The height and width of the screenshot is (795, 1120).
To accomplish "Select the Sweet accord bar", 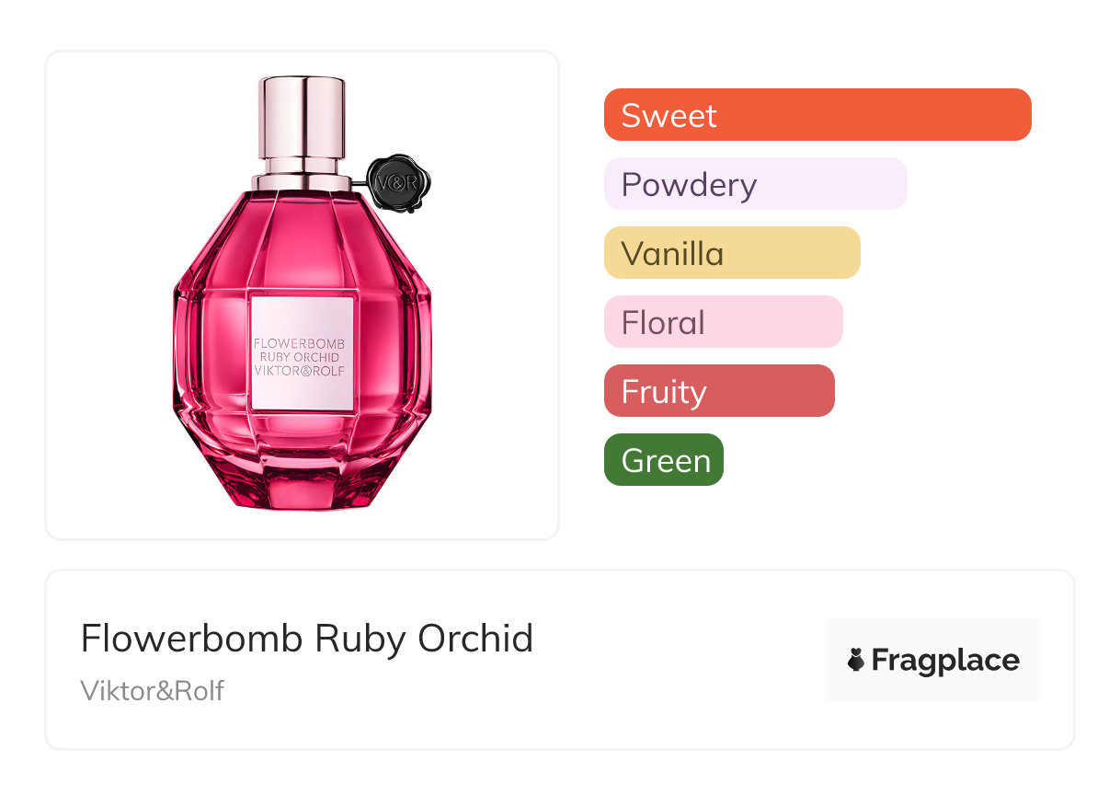I will tap(817, 115).
